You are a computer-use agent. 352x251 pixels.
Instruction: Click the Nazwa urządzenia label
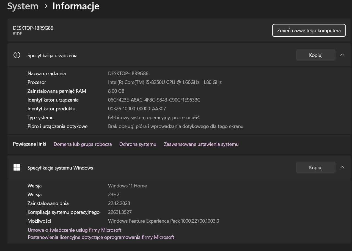point(47,73)
